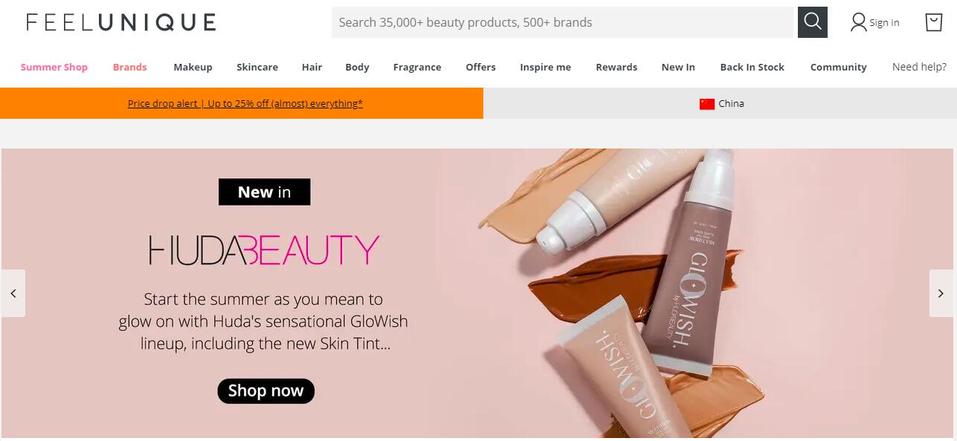Open the shopping bag icon
Viewport: 957px width, 441px height.
933,22
